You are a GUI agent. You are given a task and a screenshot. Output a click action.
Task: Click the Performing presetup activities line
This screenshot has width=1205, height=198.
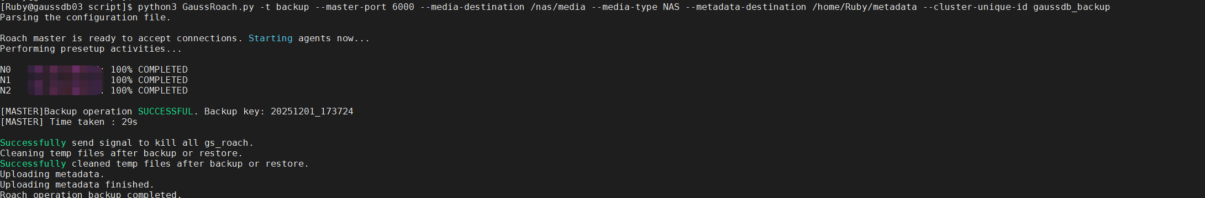[91, 49]
